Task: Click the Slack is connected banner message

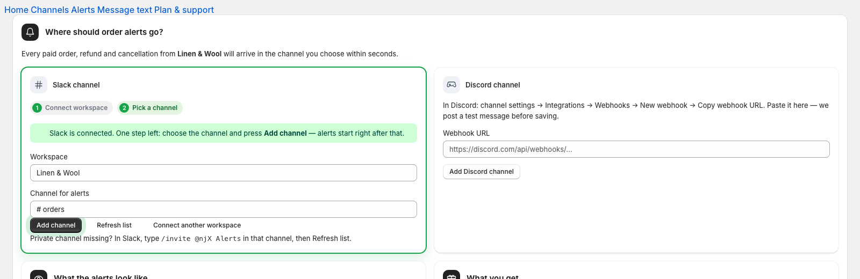Action: point(224,133)
